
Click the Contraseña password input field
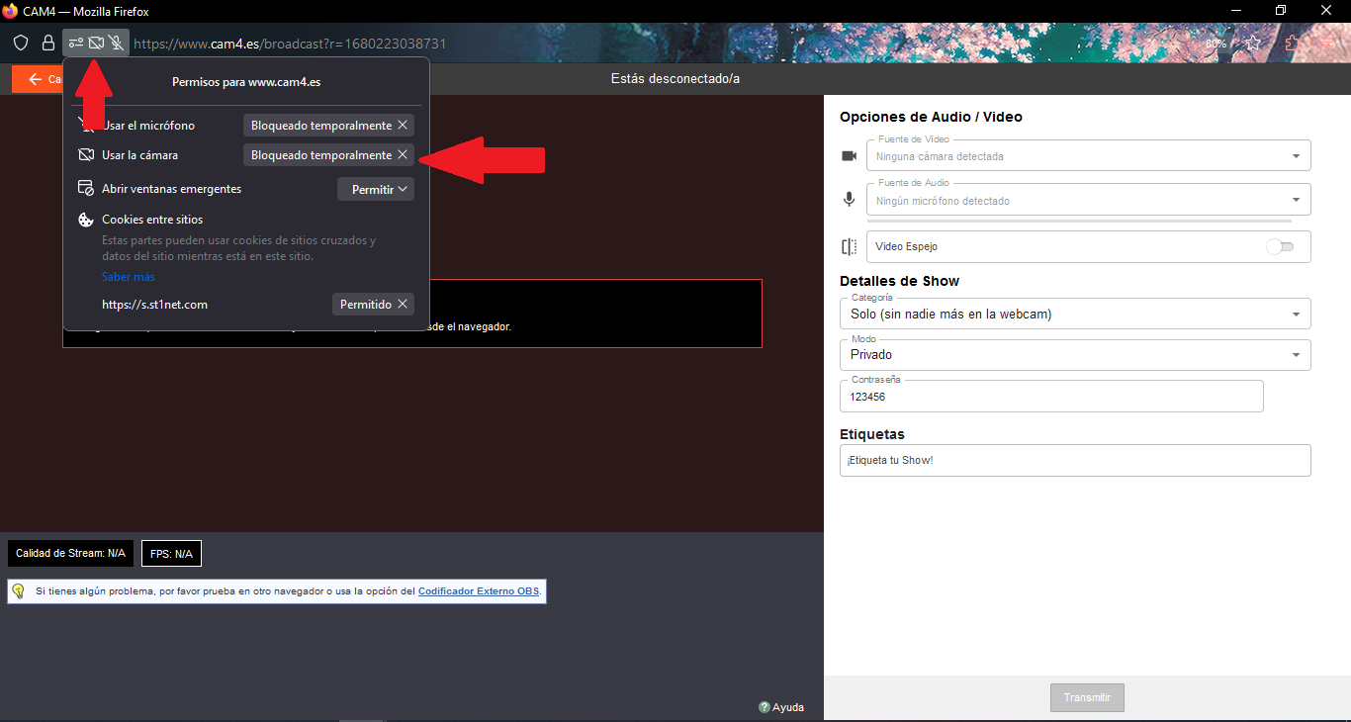pos(1050,397)
